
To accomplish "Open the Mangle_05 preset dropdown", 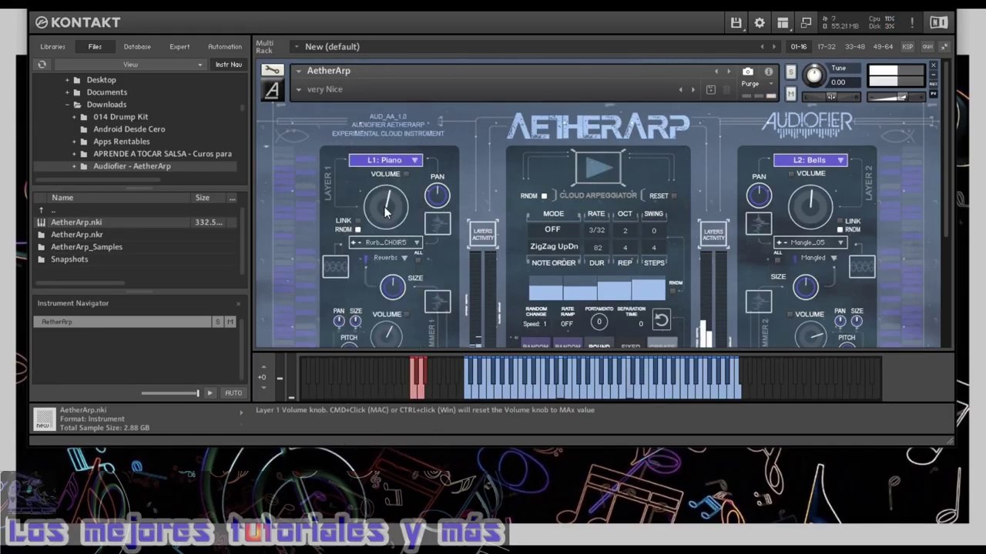I will [810, 242].
